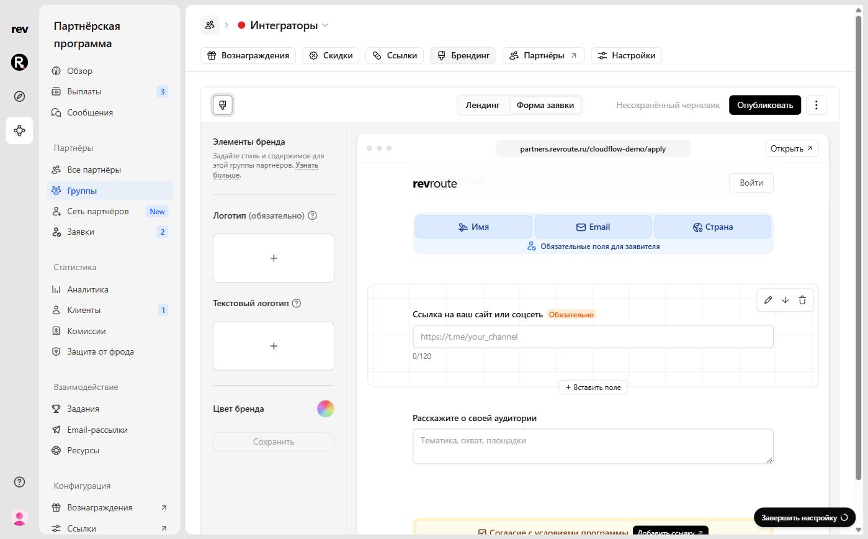Follow the Узнать больше link

click(266, 170)
